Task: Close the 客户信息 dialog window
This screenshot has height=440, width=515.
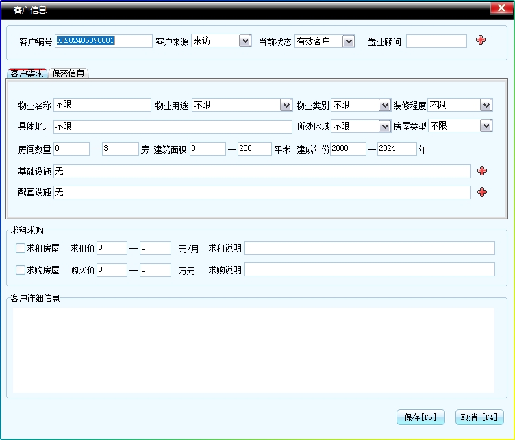Action: click(x=499, y=8)
